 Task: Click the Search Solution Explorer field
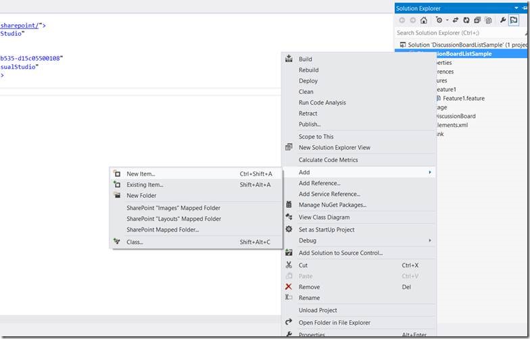tap(460, 32)
